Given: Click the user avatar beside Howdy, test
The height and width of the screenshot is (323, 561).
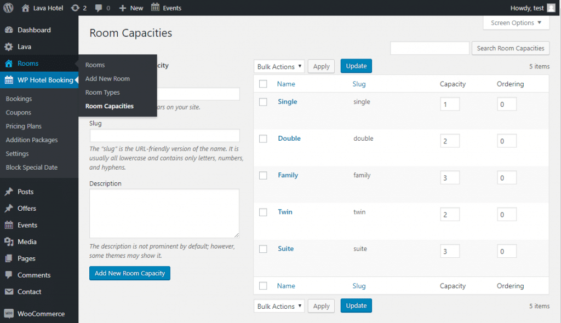Looking at the screenshot, I should [551, 8].
